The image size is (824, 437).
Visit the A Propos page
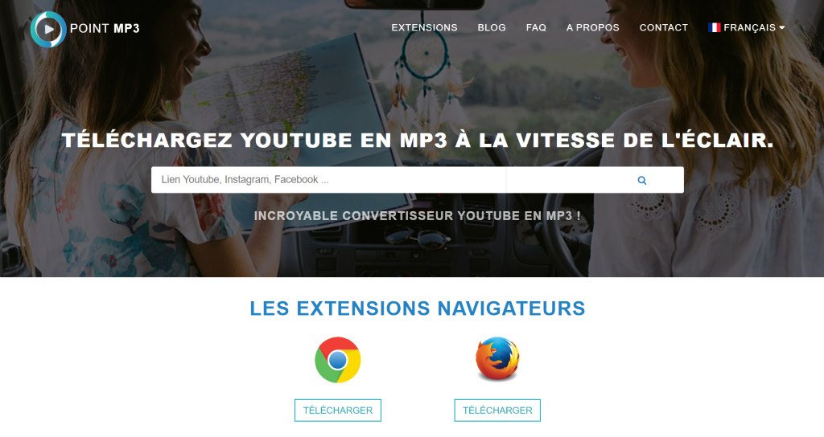coord(592,27)
